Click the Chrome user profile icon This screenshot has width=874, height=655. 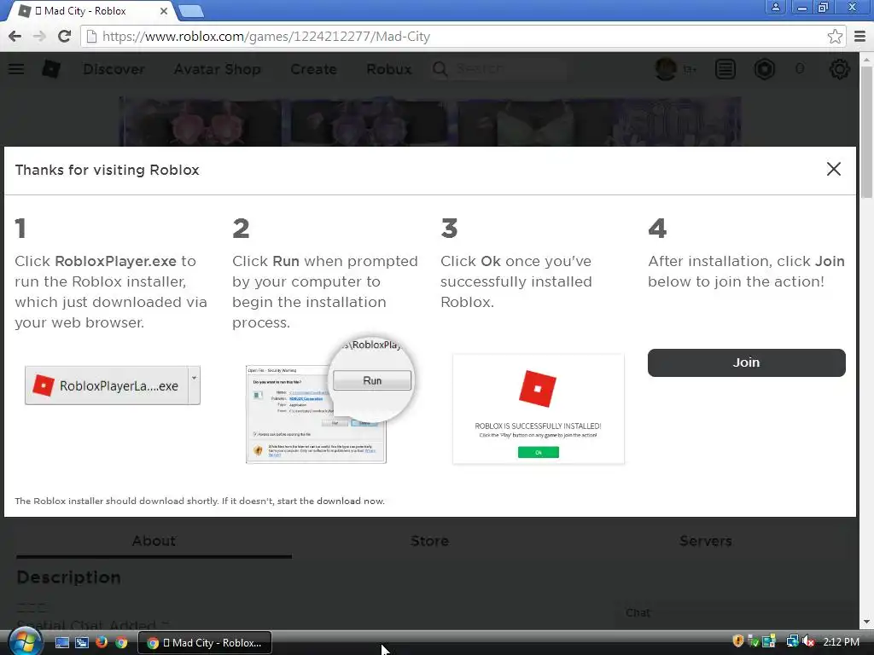tap(775, 7)
